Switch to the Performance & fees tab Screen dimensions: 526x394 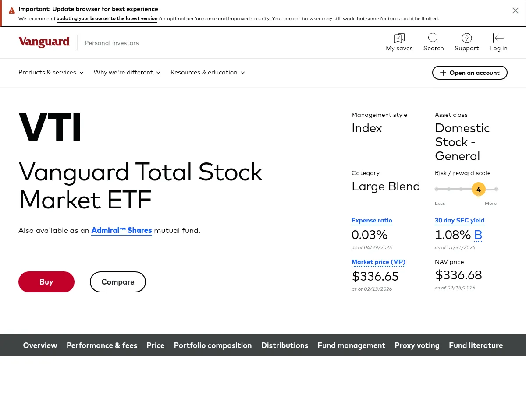102,345
